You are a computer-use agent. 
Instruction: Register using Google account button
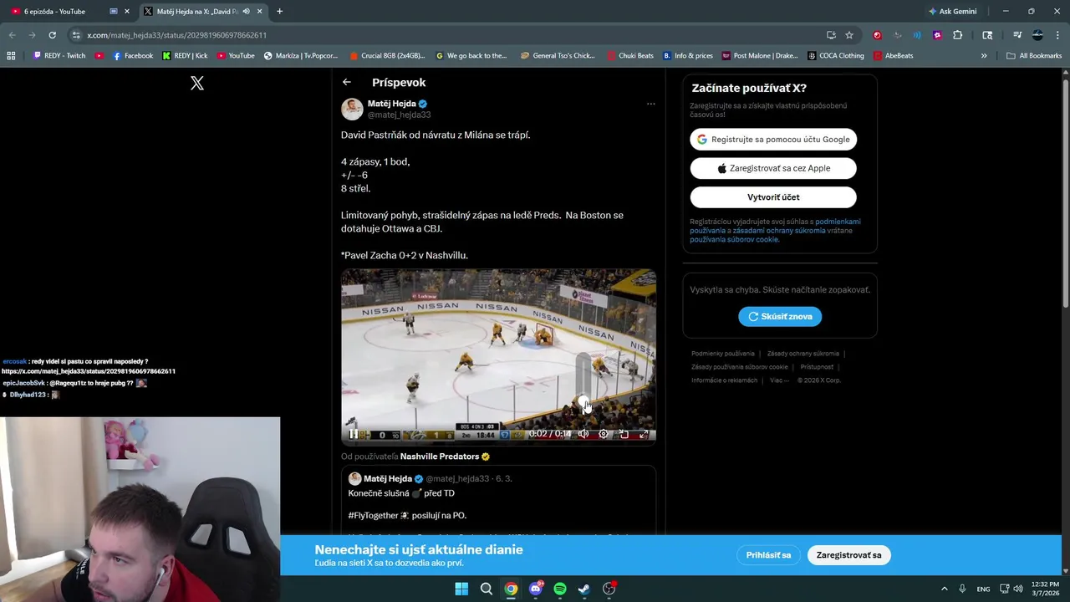(773, 140)
